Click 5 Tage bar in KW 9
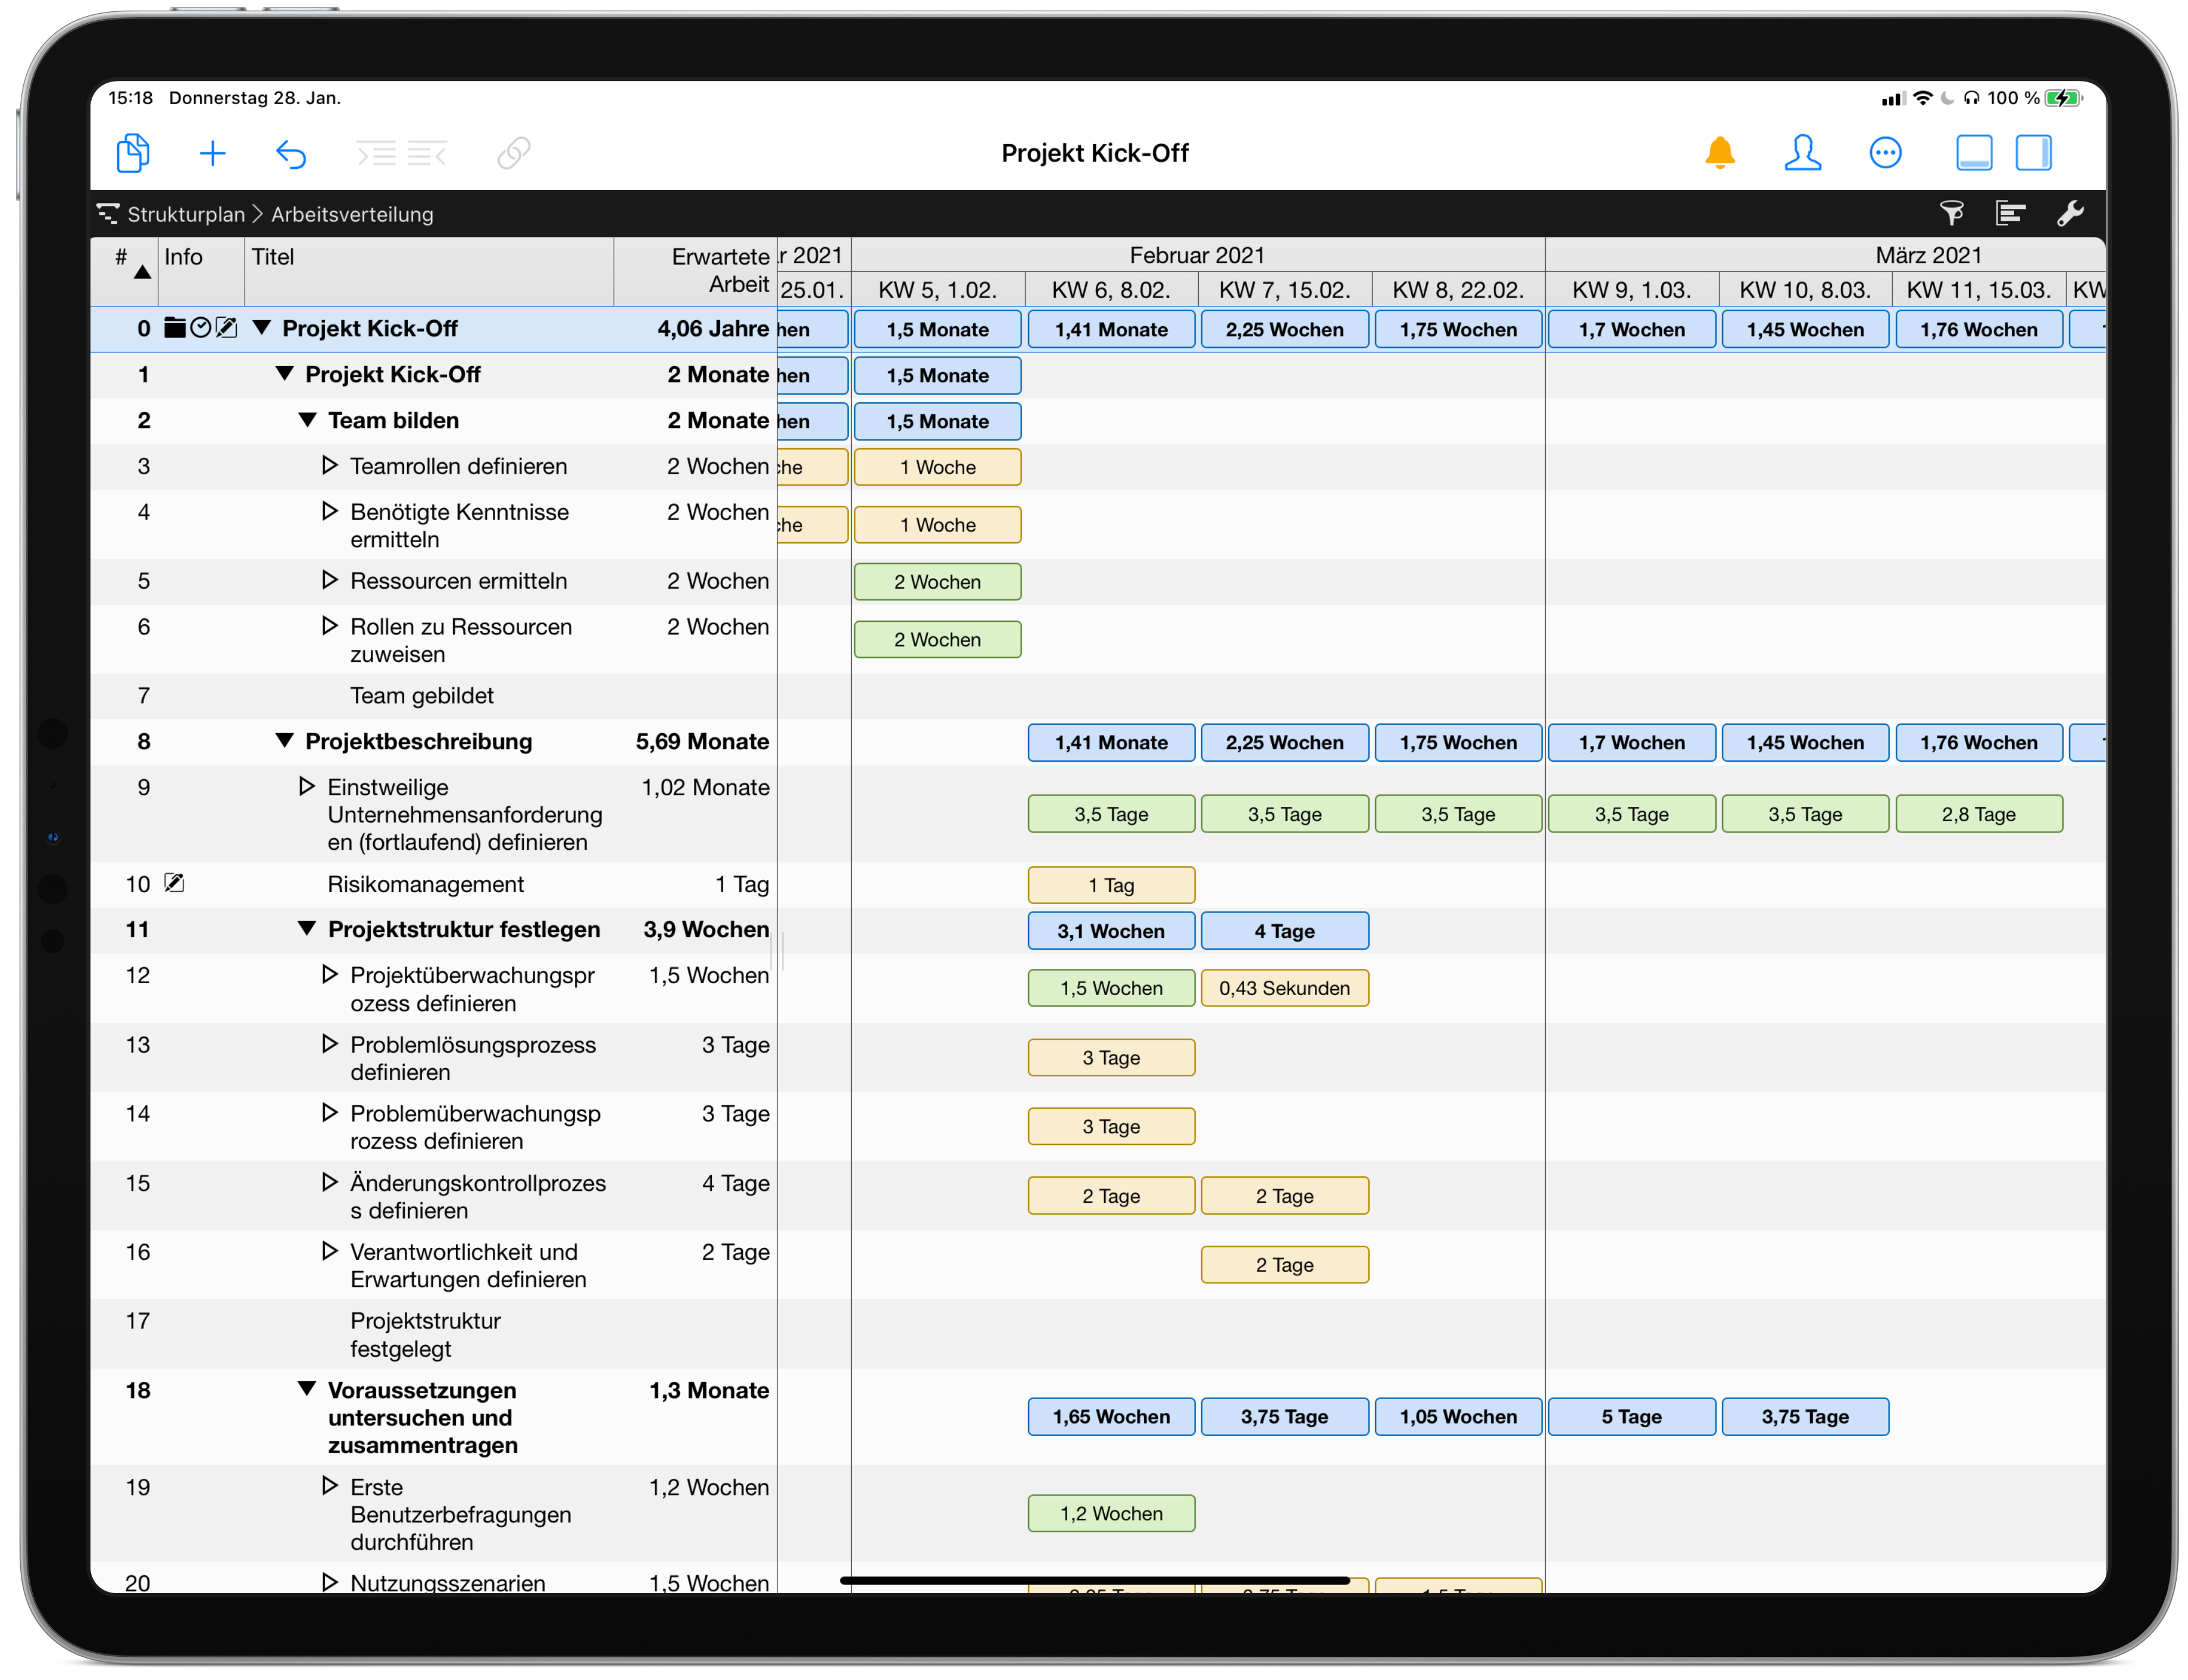 point(1632,1416)
